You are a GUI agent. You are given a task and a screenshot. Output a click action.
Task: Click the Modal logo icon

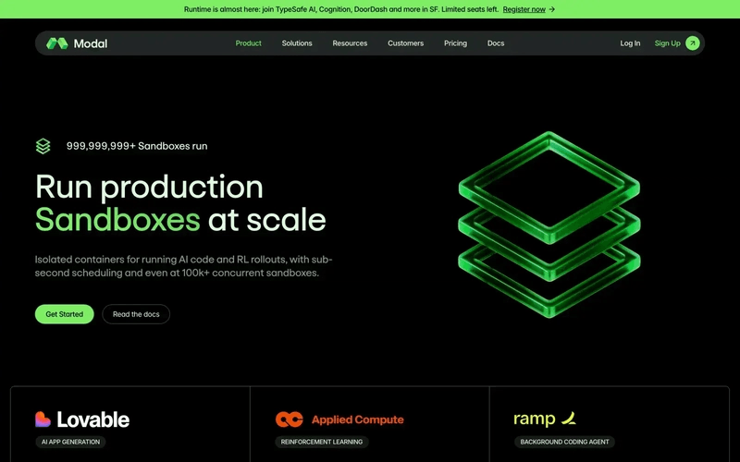tap(57, 43)
